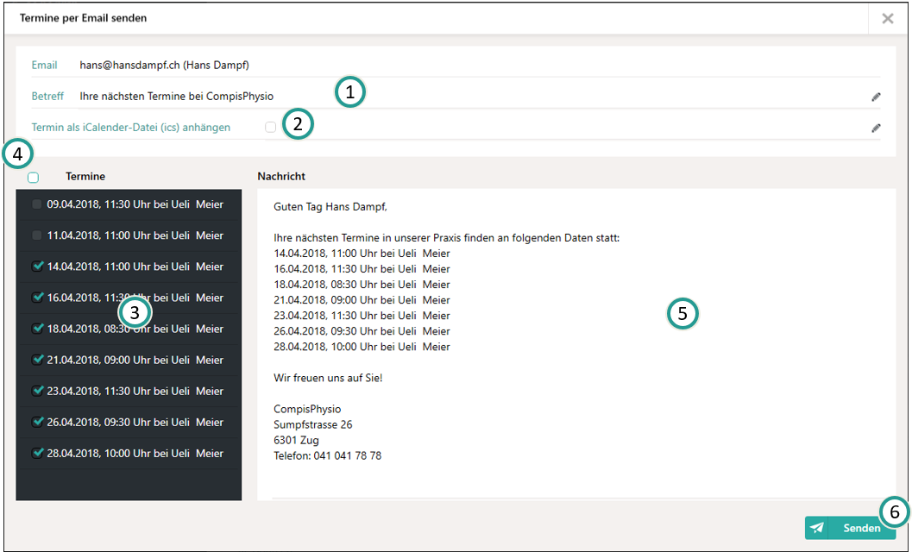This screenshot has height=552, width=912.
Task: Click the Email label
Action: click(x=44, y=66)
